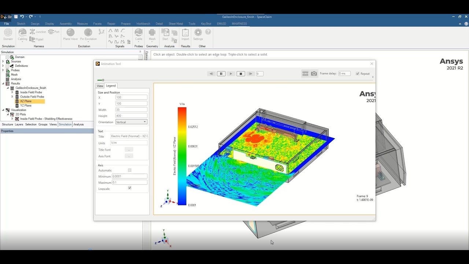469x264 pixels.
Task: Uncheck the Repeat checkbox
Action: tap(358, 74)
